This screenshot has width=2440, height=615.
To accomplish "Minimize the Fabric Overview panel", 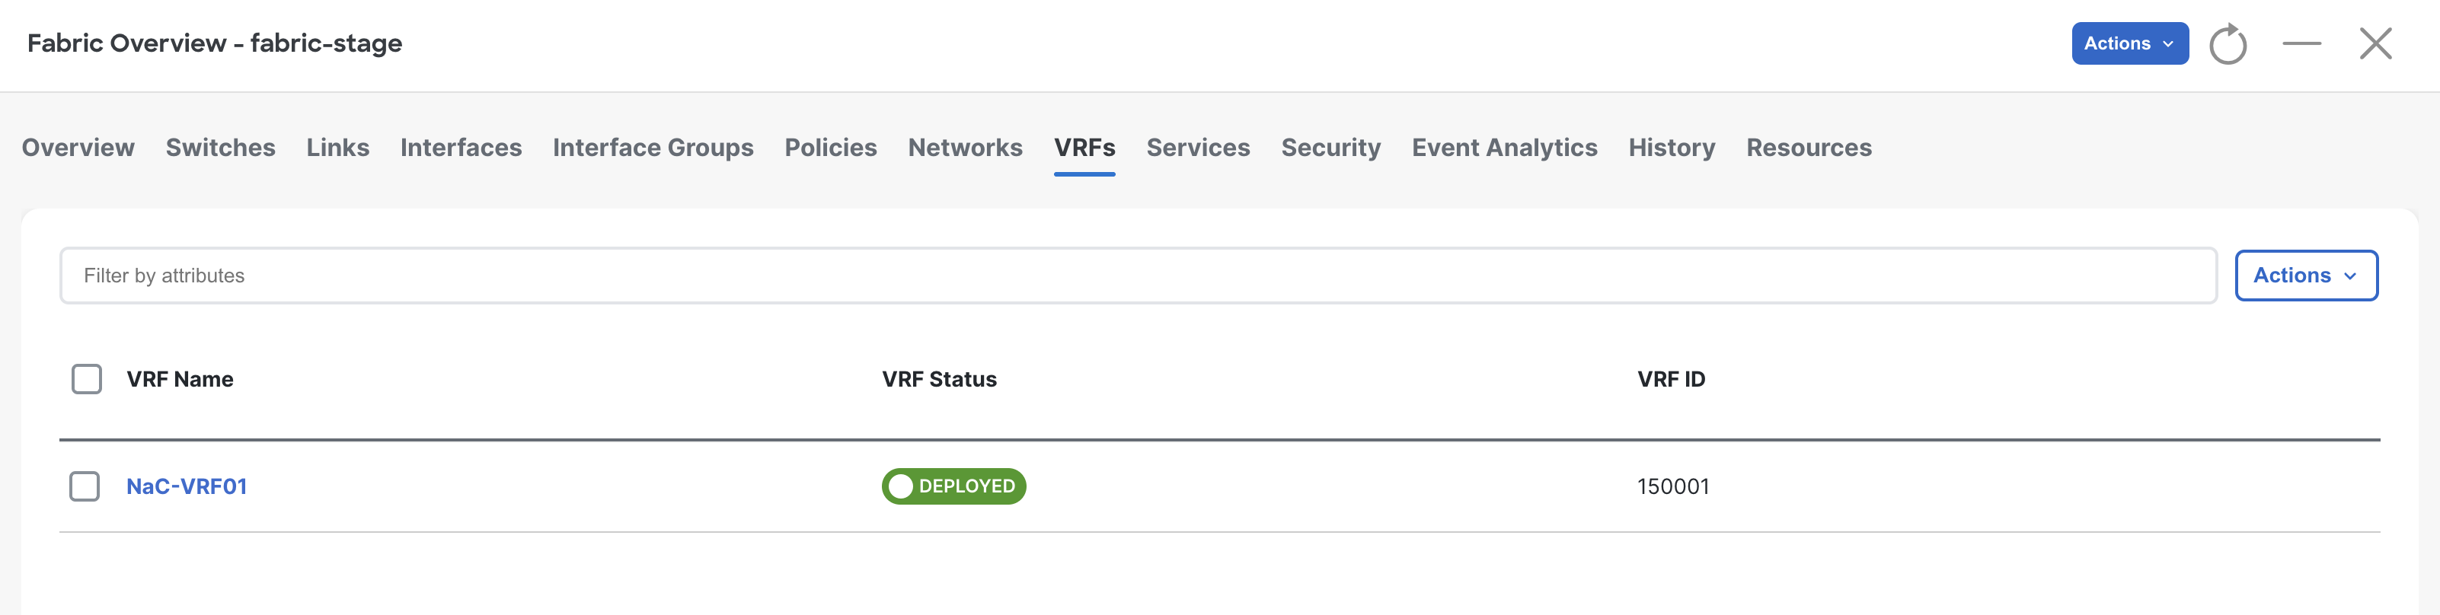I will (x=2301, y=43).
